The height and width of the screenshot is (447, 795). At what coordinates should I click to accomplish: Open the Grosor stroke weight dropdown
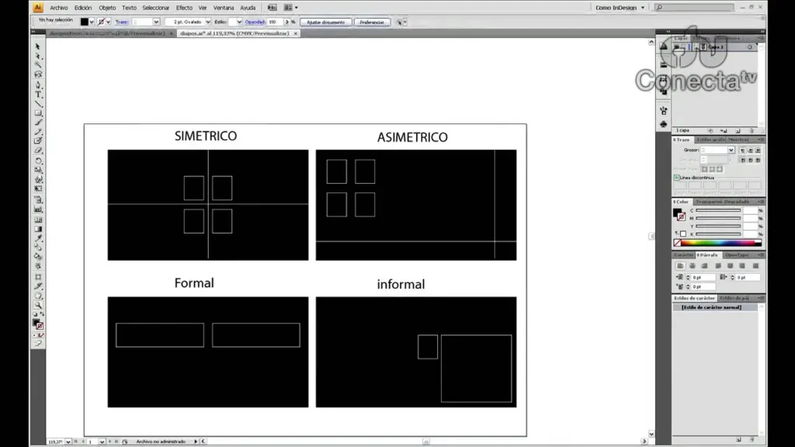(x=731, y=150)
